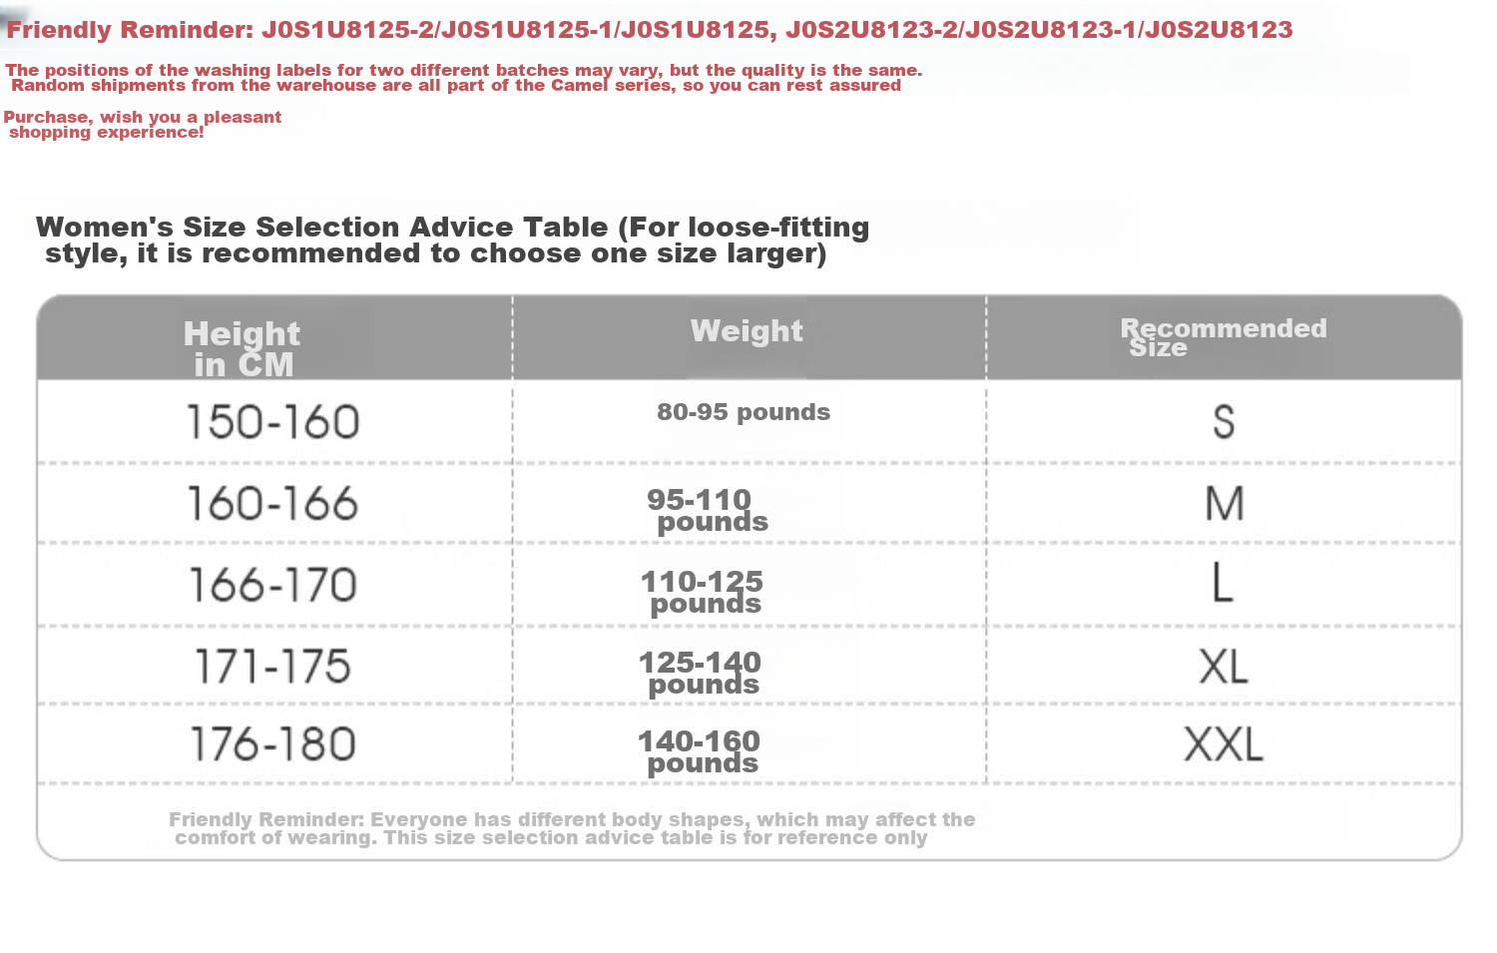Choose the XXL recommended size

pos(1224,744)
